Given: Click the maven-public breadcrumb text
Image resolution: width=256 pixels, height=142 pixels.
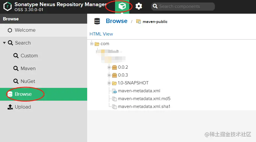Looking at the screenshot, I should coord(155,22).
